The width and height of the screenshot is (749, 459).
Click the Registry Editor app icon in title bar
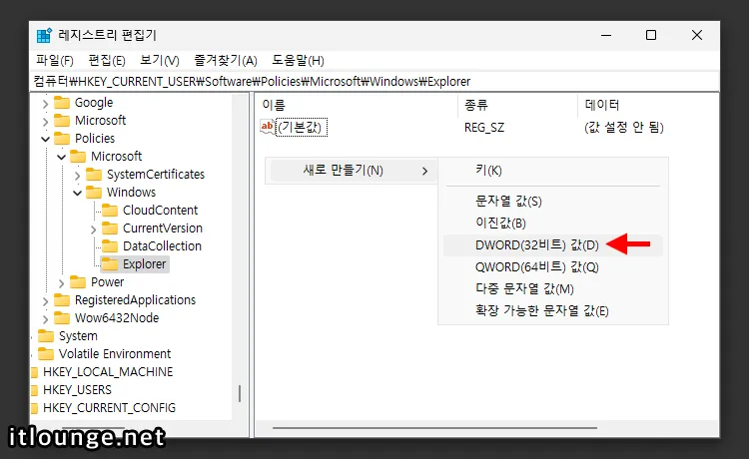tap(44, 35)
